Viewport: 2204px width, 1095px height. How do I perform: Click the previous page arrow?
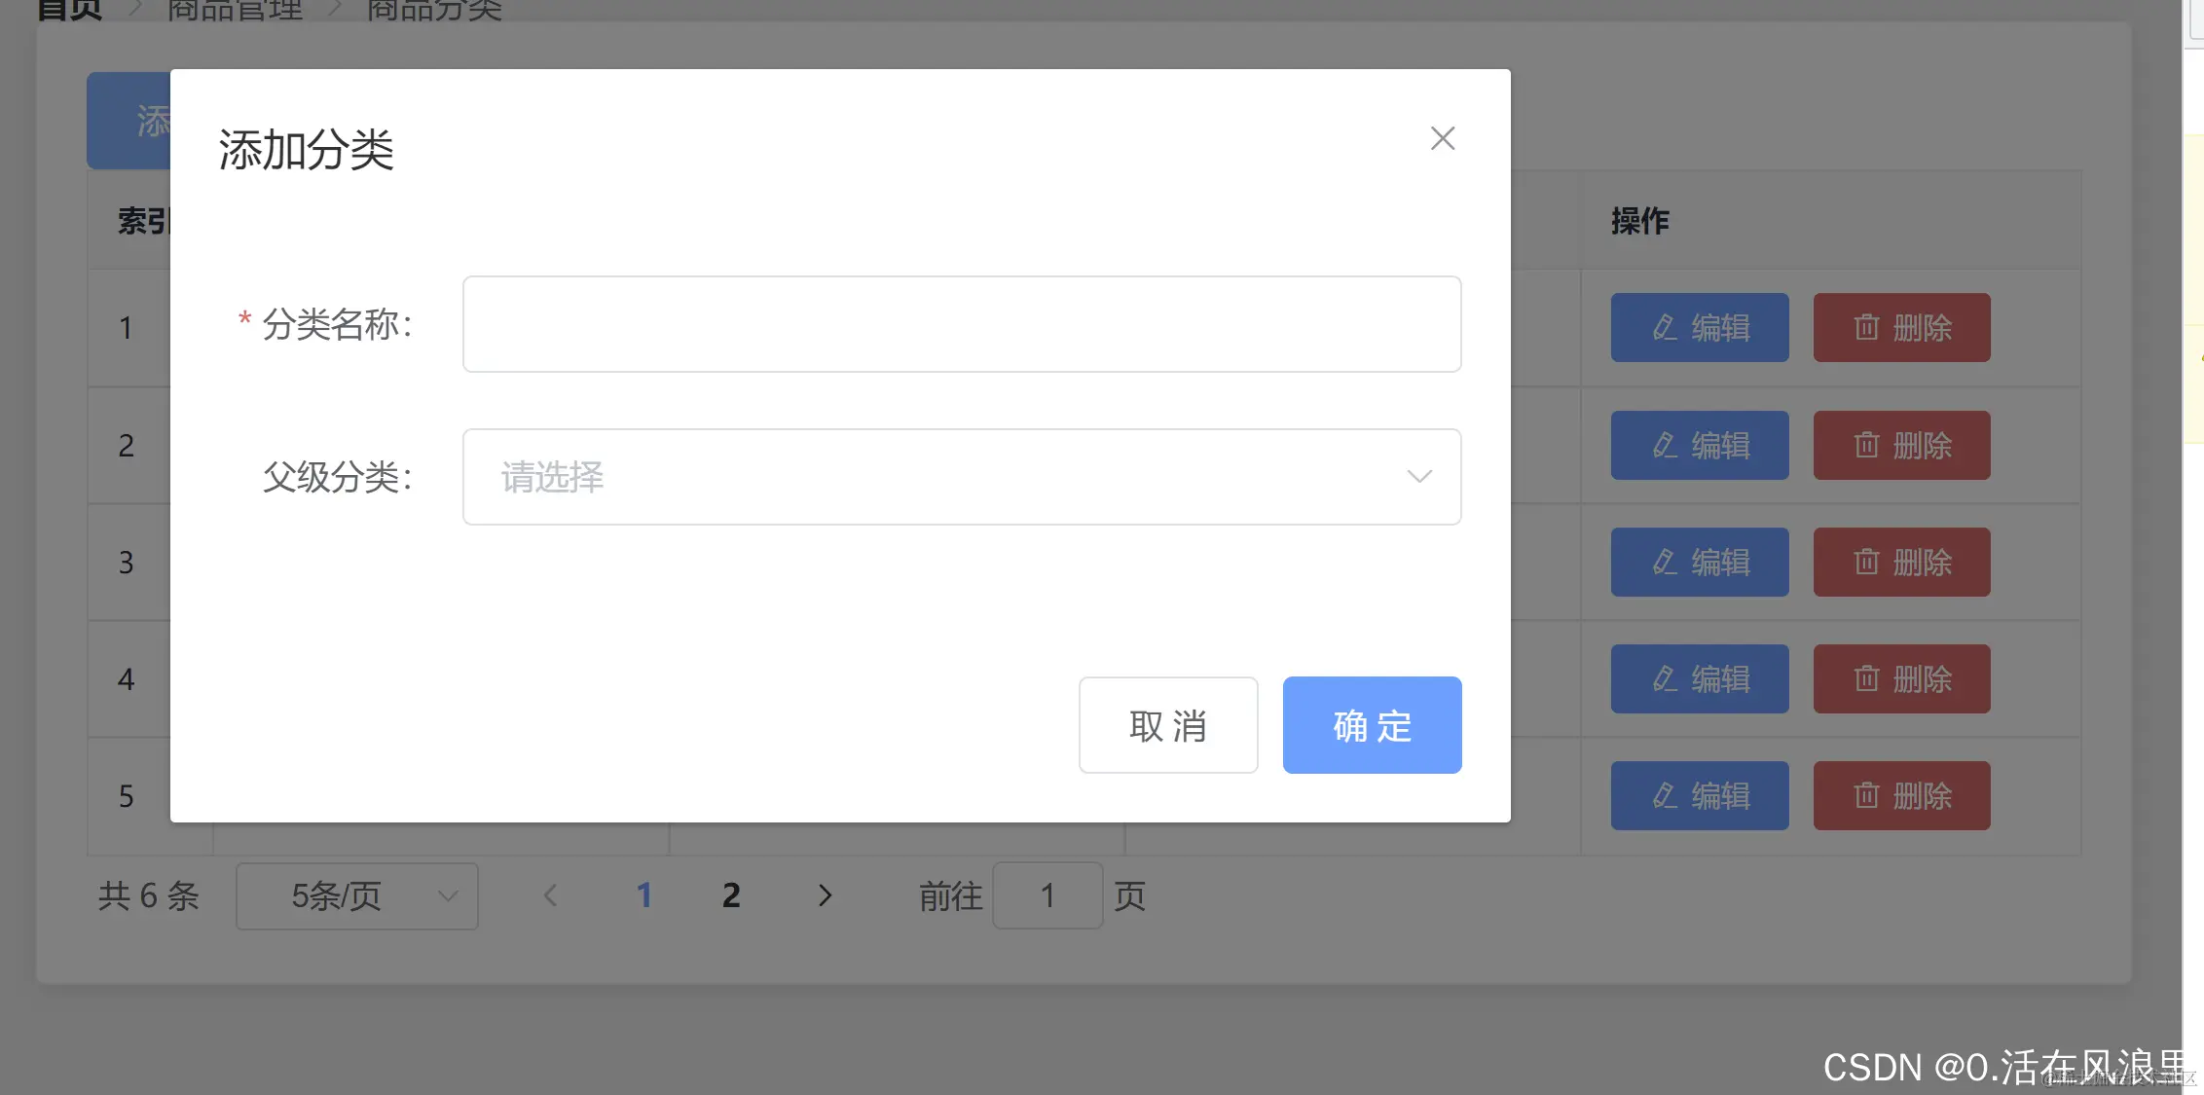(550, 895)
